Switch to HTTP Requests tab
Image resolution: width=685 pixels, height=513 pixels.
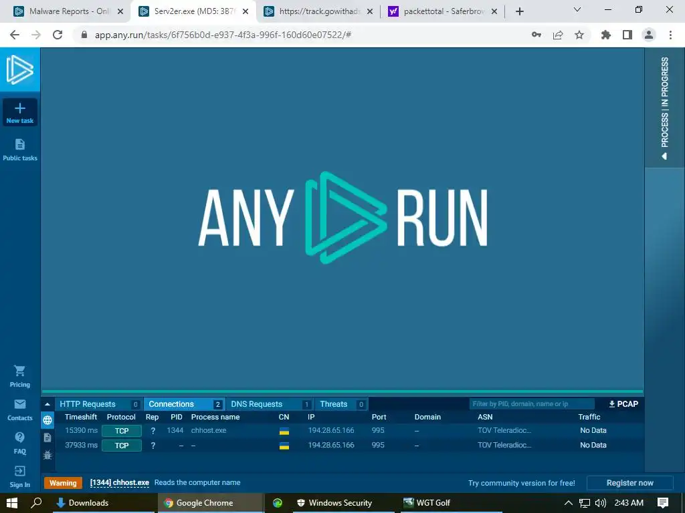click(99, 404)
